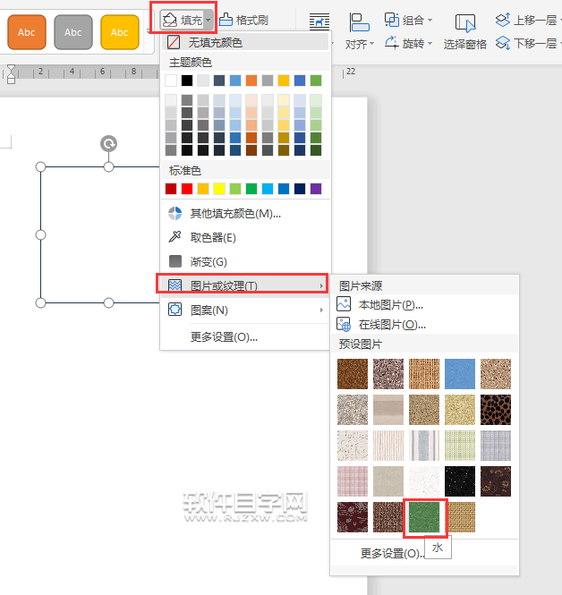
Task: Pick the dark brown floral texture thumbnail
Action: pos(496,481)
